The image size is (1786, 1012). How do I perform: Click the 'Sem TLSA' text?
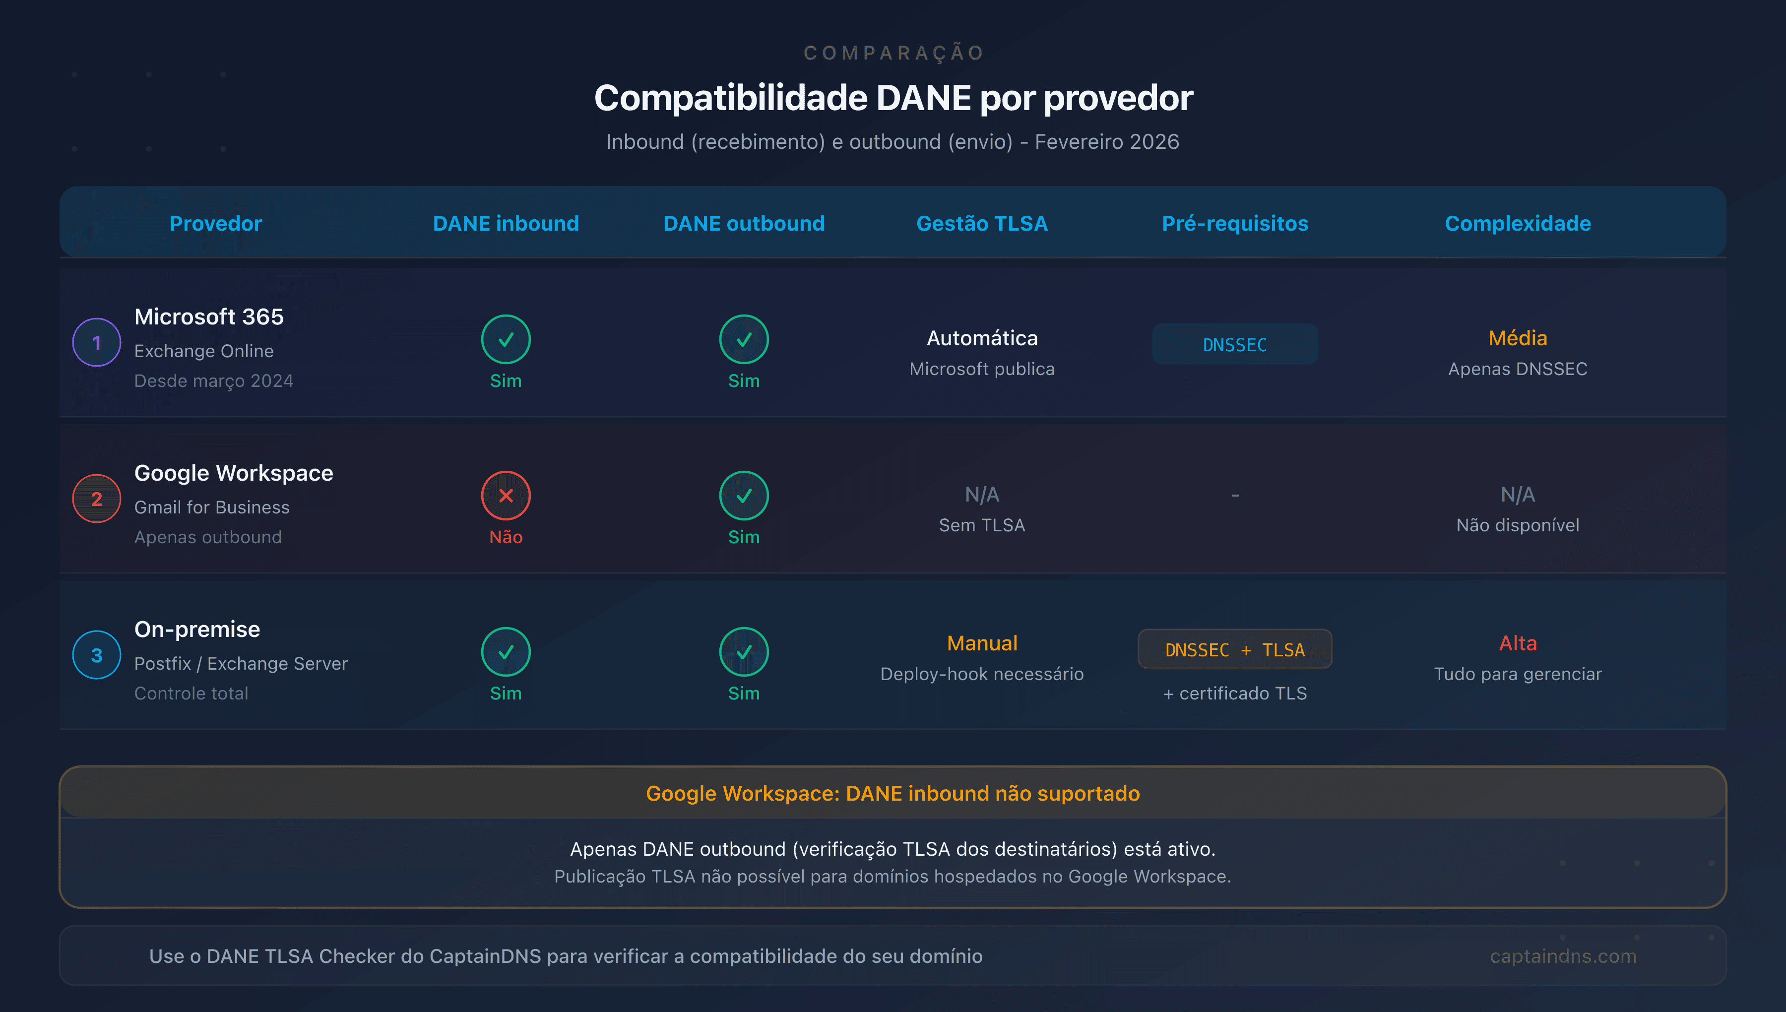[x=982, y=525]
